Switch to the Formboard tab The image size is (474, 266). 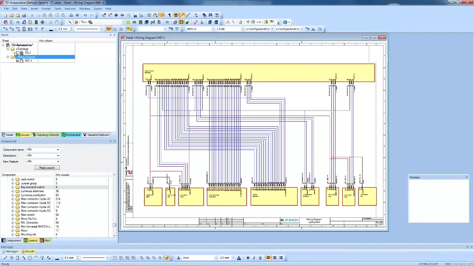pyautogui.click(x=71, y=135)
